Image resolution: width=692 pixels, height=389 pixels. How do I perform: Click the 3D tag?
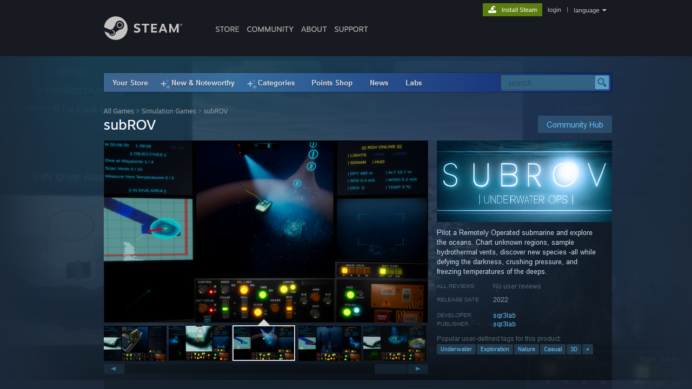(574, 349)
